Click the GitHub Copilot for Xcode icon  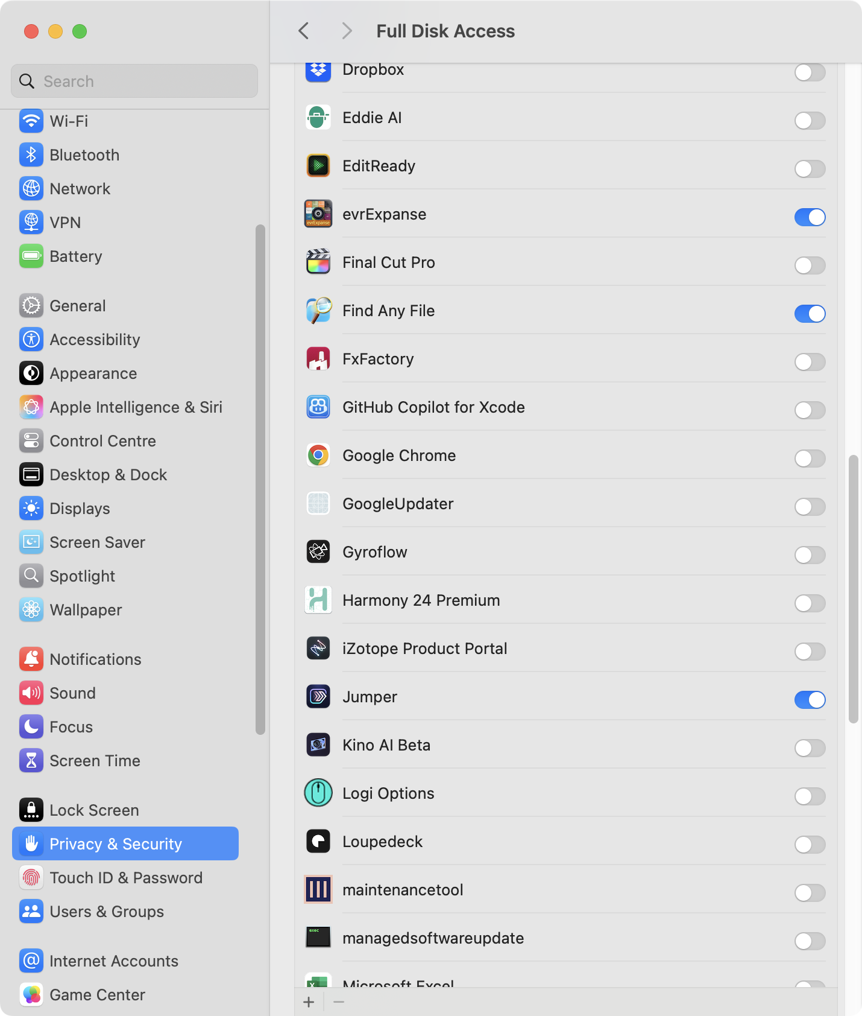318,407
